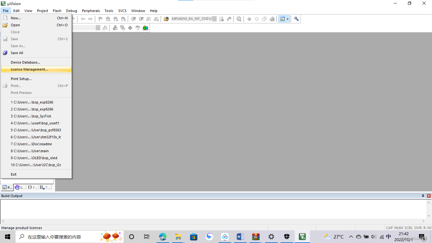The height and width of the screenshot is (243, 432).
Task: Open the Pack Installer icon
Action: [145, 28]
